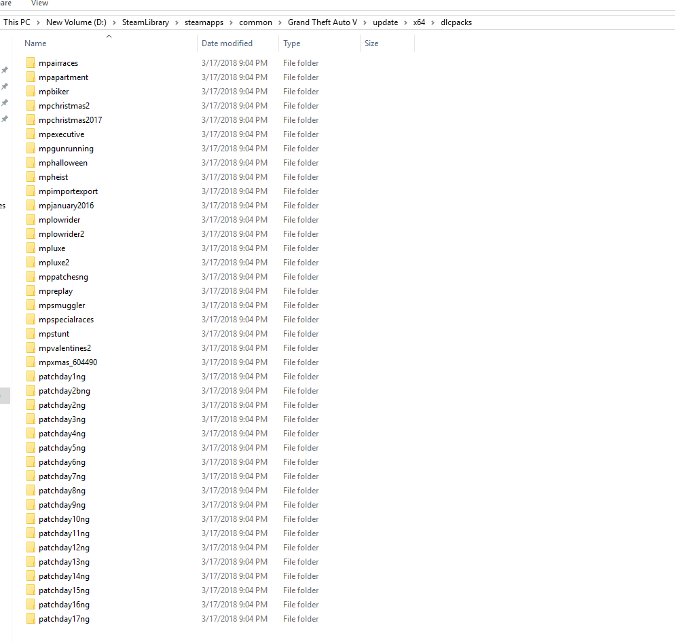Screen dimensions: 675x642
Task: Click the 'patchday8ng' folder name
Action: [62, 491]
